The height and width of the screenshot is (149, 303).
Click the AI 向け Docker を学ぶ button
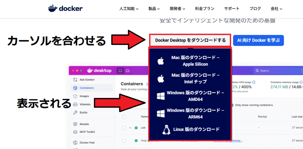pyautogui.click(x=258, y=41)
